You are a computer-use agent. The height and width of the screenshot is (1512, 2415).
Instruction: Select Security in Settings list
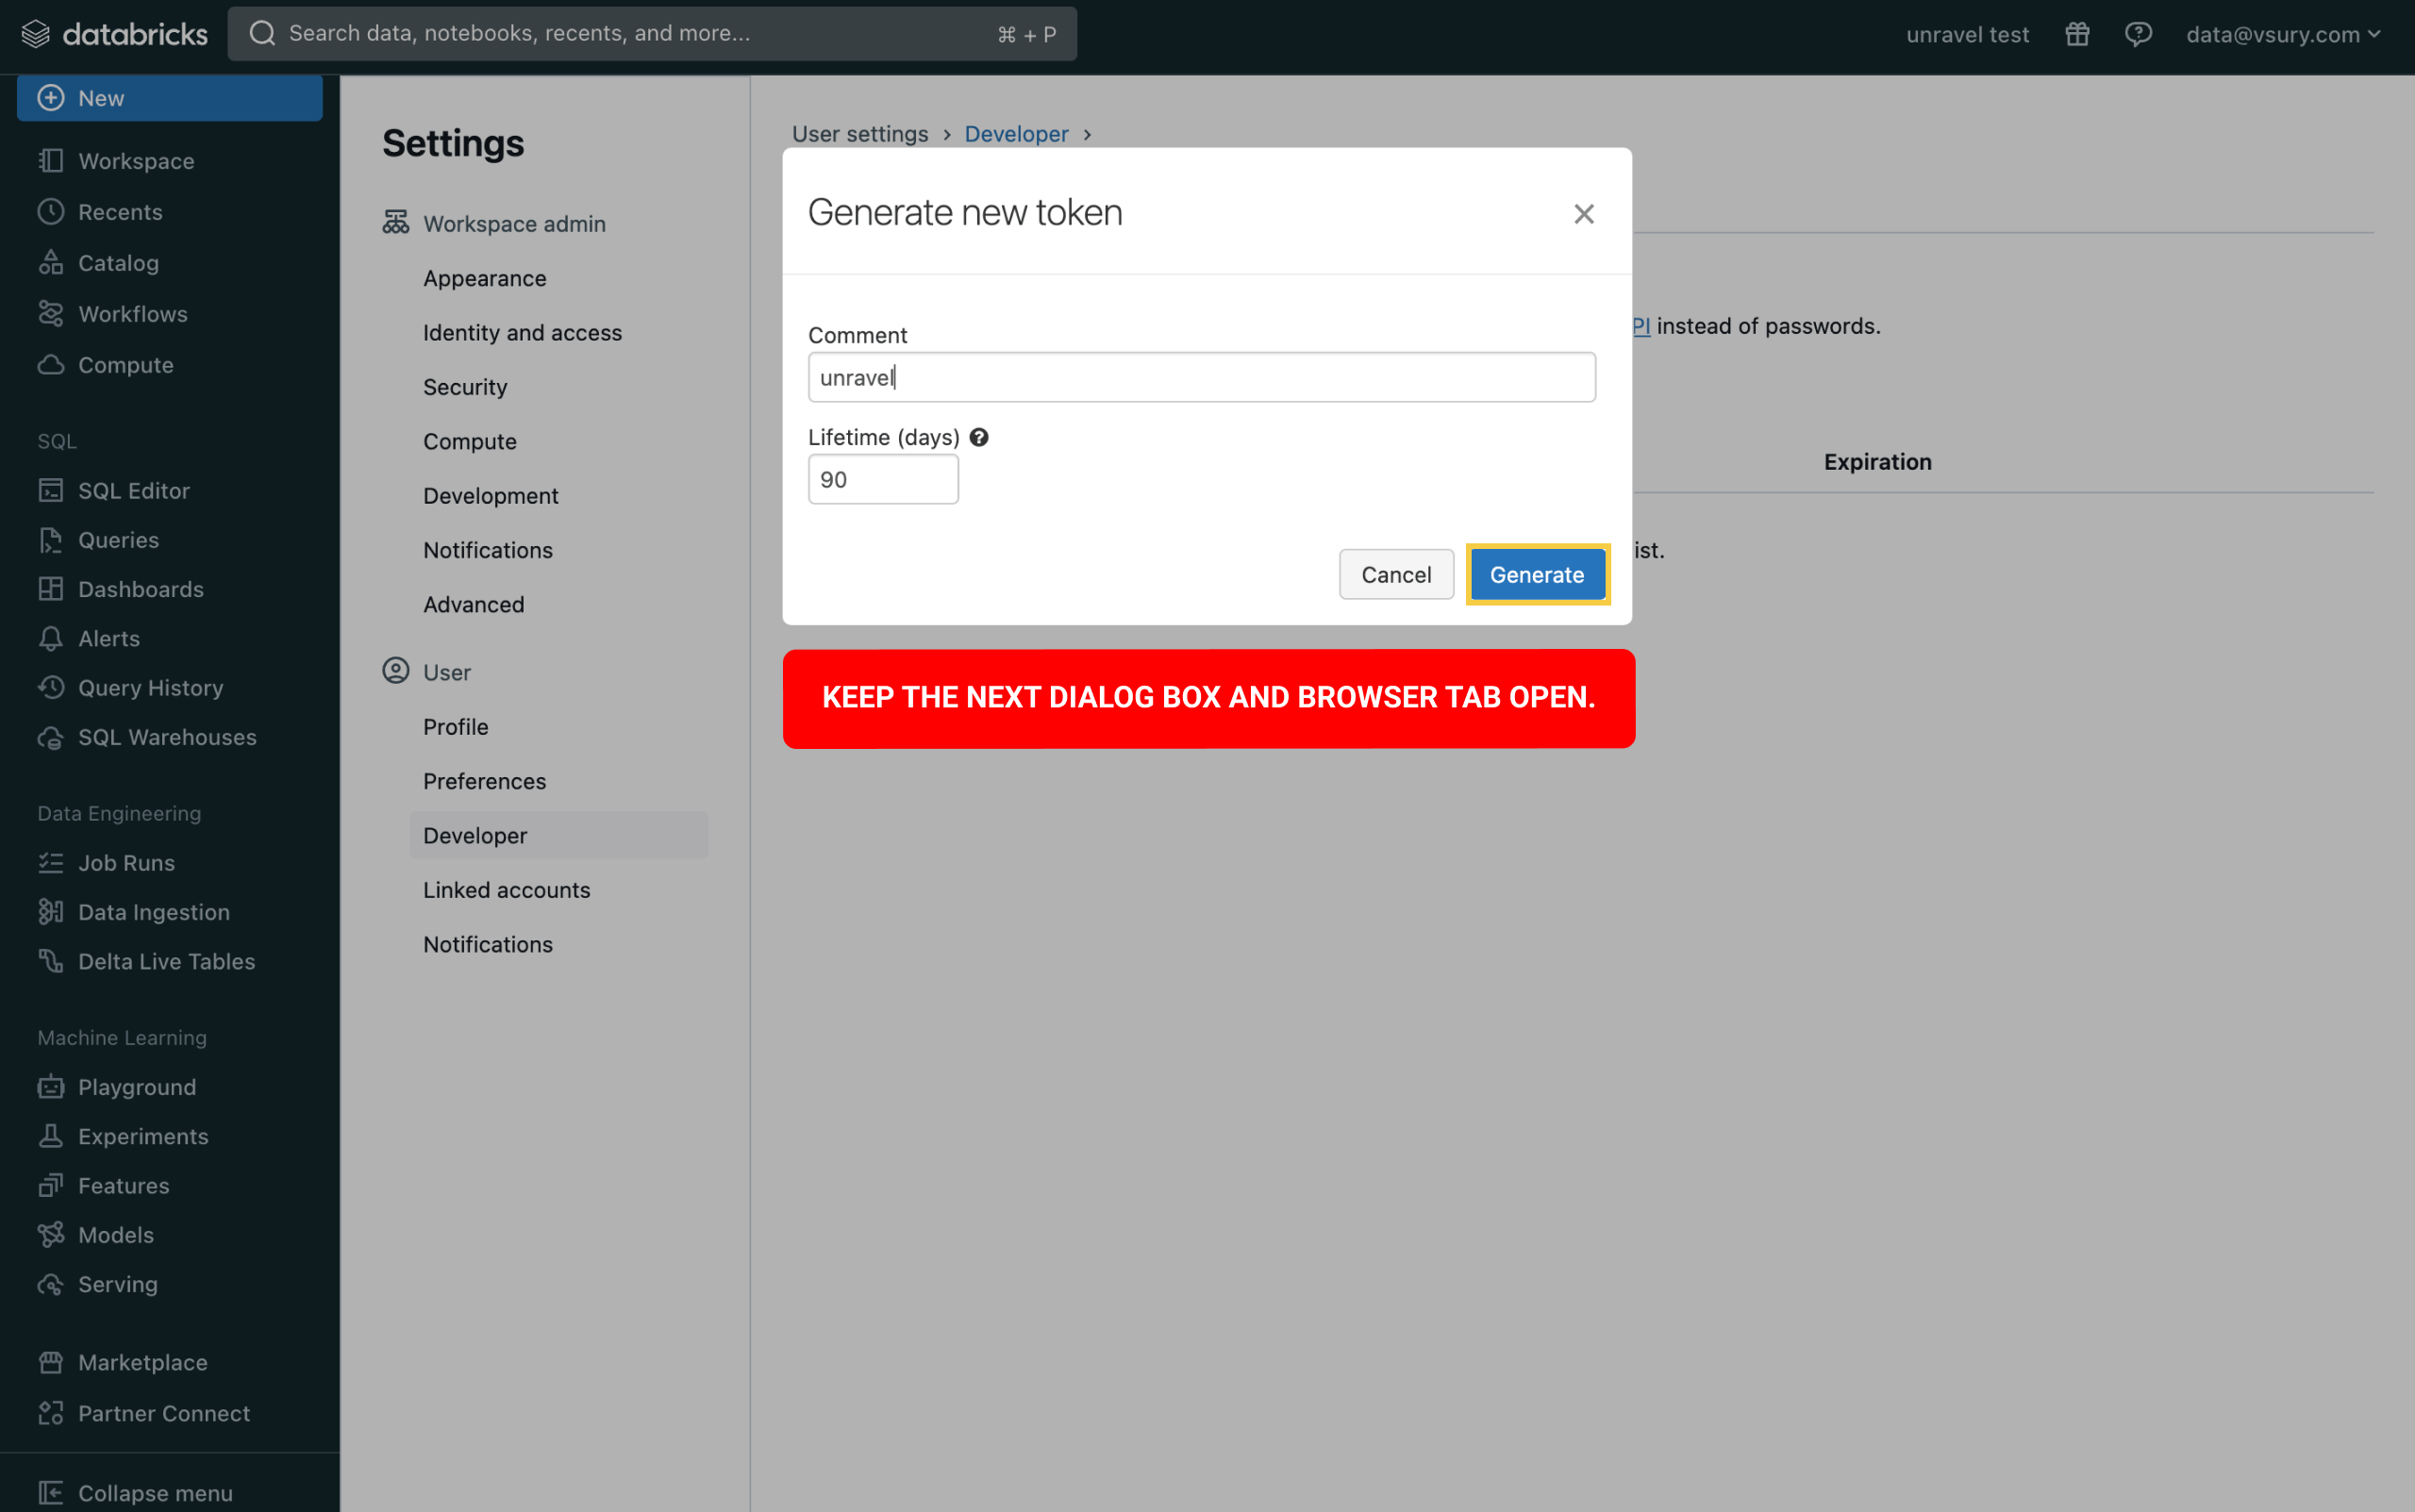pos(465,387)
